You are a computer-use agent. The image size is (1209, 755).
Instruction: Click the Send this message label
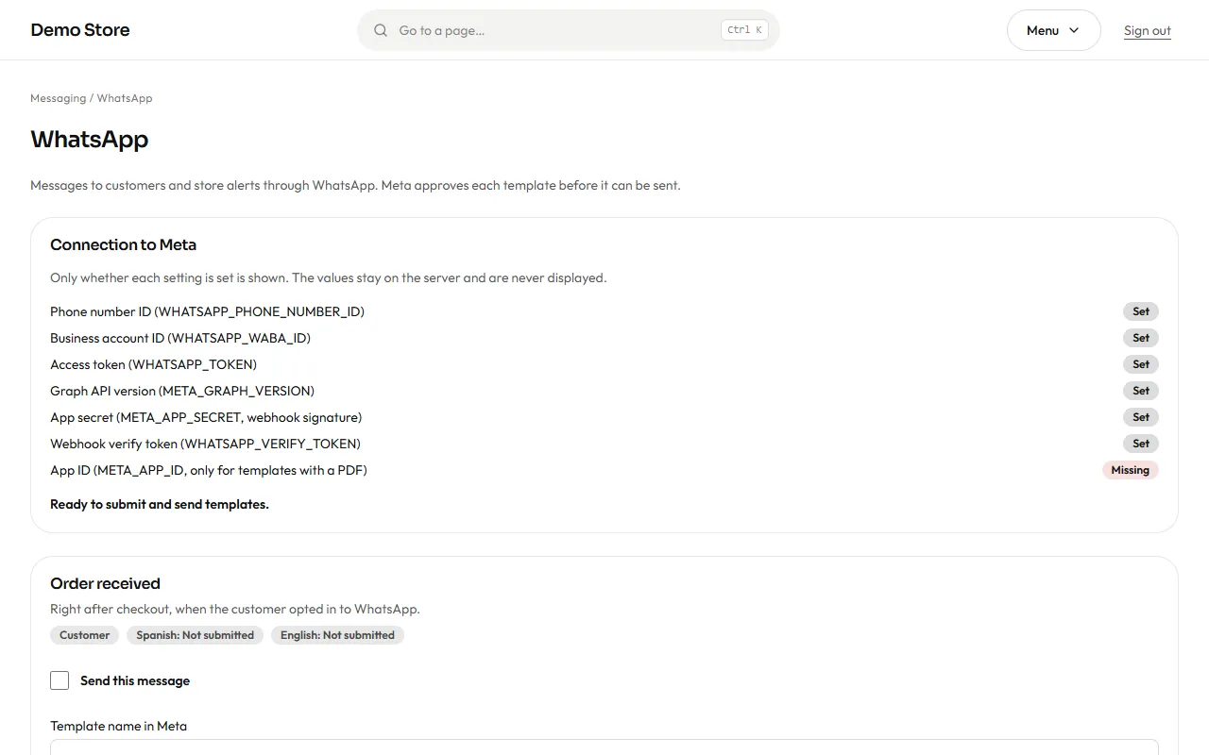[135, 680]
